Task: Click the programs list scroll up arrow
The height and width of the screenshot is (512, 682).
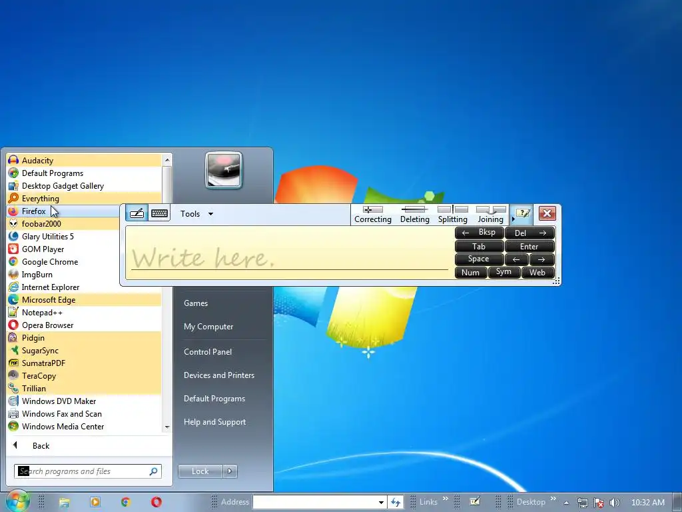Action: (x=167, y=160)
